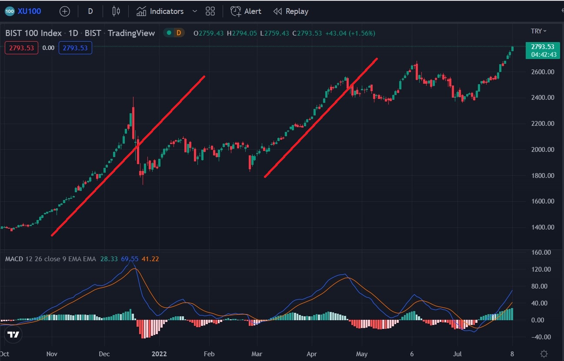Expand the chevron next to Indicators
This screenshot has width=564, height=361.
coord(194,11)
